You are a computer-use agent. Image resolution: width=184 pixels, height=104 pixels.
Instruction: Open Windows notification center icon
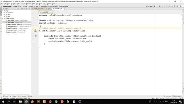pyautogui.click(x=181, y=101)
